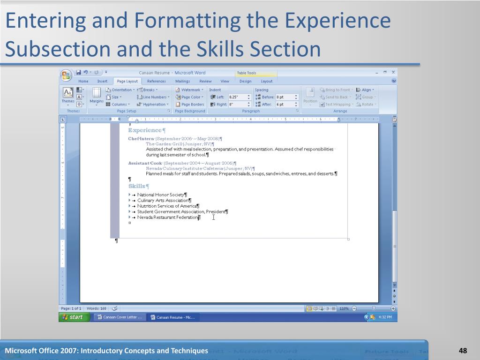Expand the Line Numbers dropdown

point(153,97)
